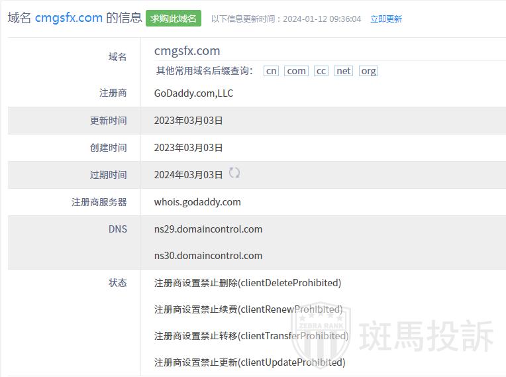Click whois.godaddy.com registrar server entry
This screenshot has width=506, height=377.
197,202
